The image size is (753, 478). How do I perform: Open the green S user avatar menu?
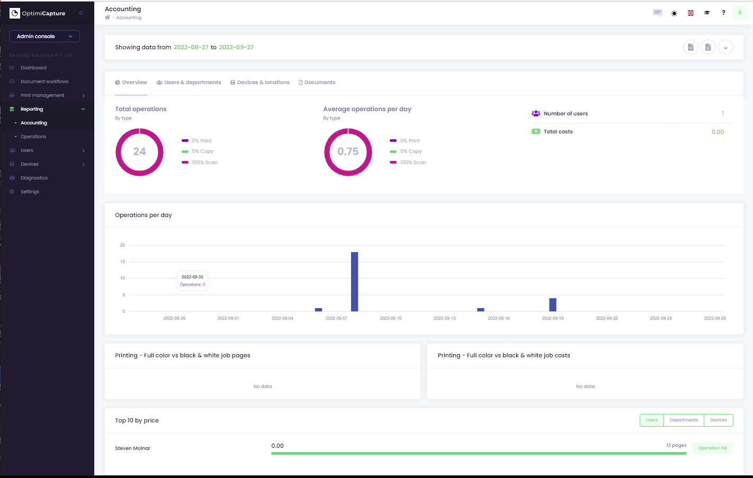tap(740, 13)
